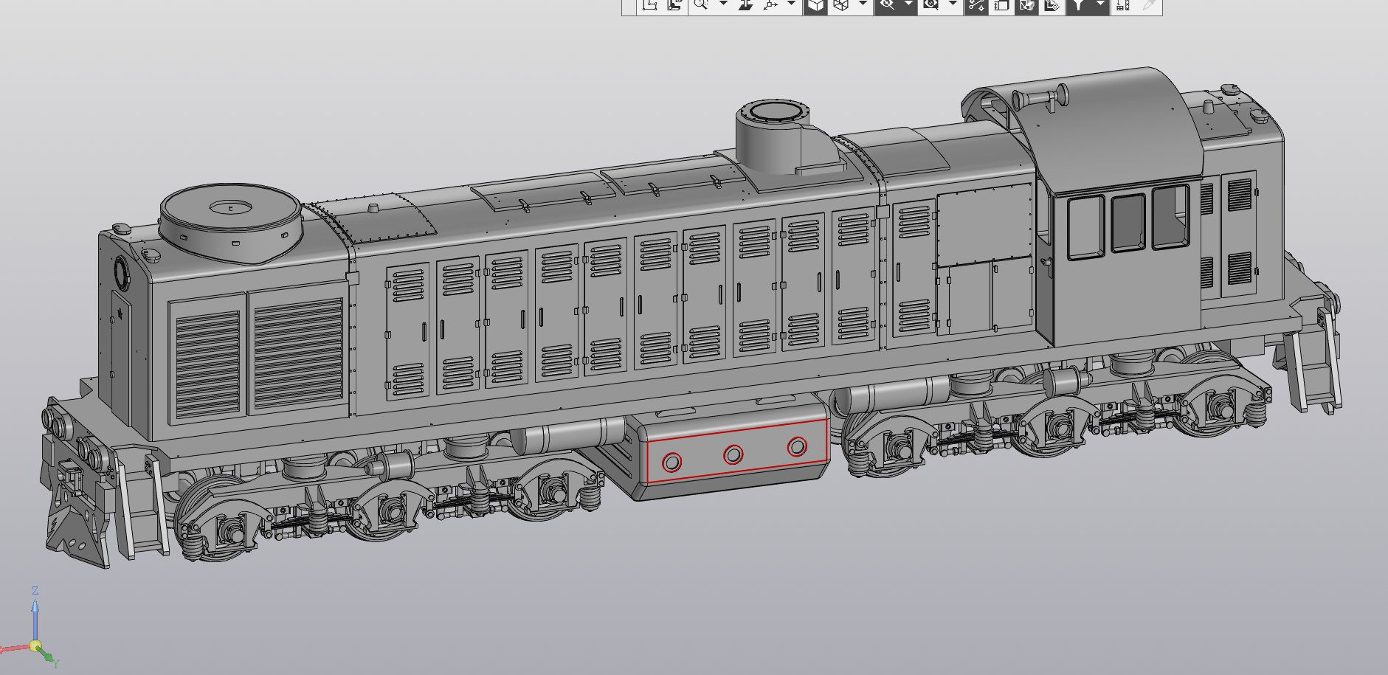Open the funnel filter dropdown arrow
Viewport: 1388px width, 675px height.
1100,5
